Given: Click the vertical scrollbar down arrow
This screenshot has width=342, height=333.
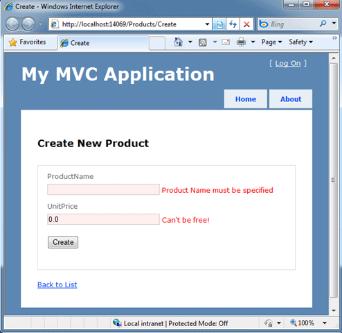Looking at the screenshot, I should point(334,311).
